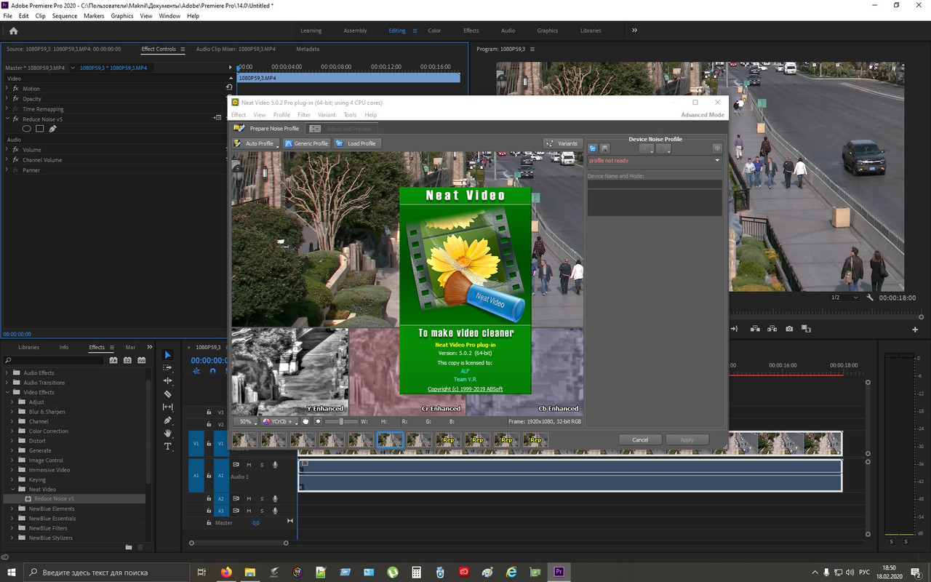This screenshot has height=582, width=931.
Task: Click the Load Profile button
Action: coord(356,143)
